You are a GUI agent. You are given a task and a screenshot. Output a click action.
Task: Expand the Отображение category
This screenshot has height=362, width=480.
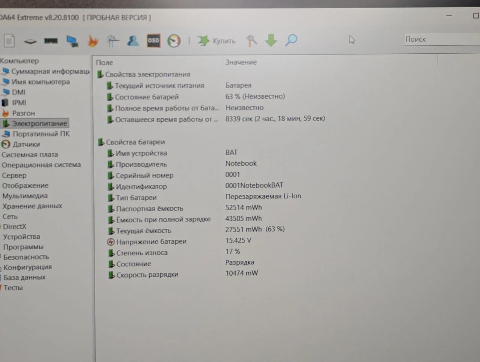(x=25, y=186)
